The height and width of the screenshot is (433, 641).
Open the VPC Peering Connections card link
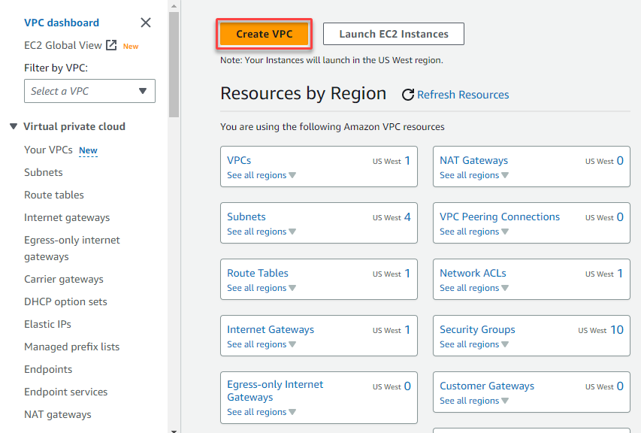pyautogui.click(x=500, y=216)
